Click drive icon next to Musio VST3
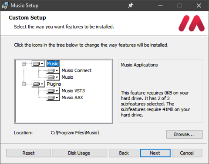The image size is (209, 164). tap(53, 91)
